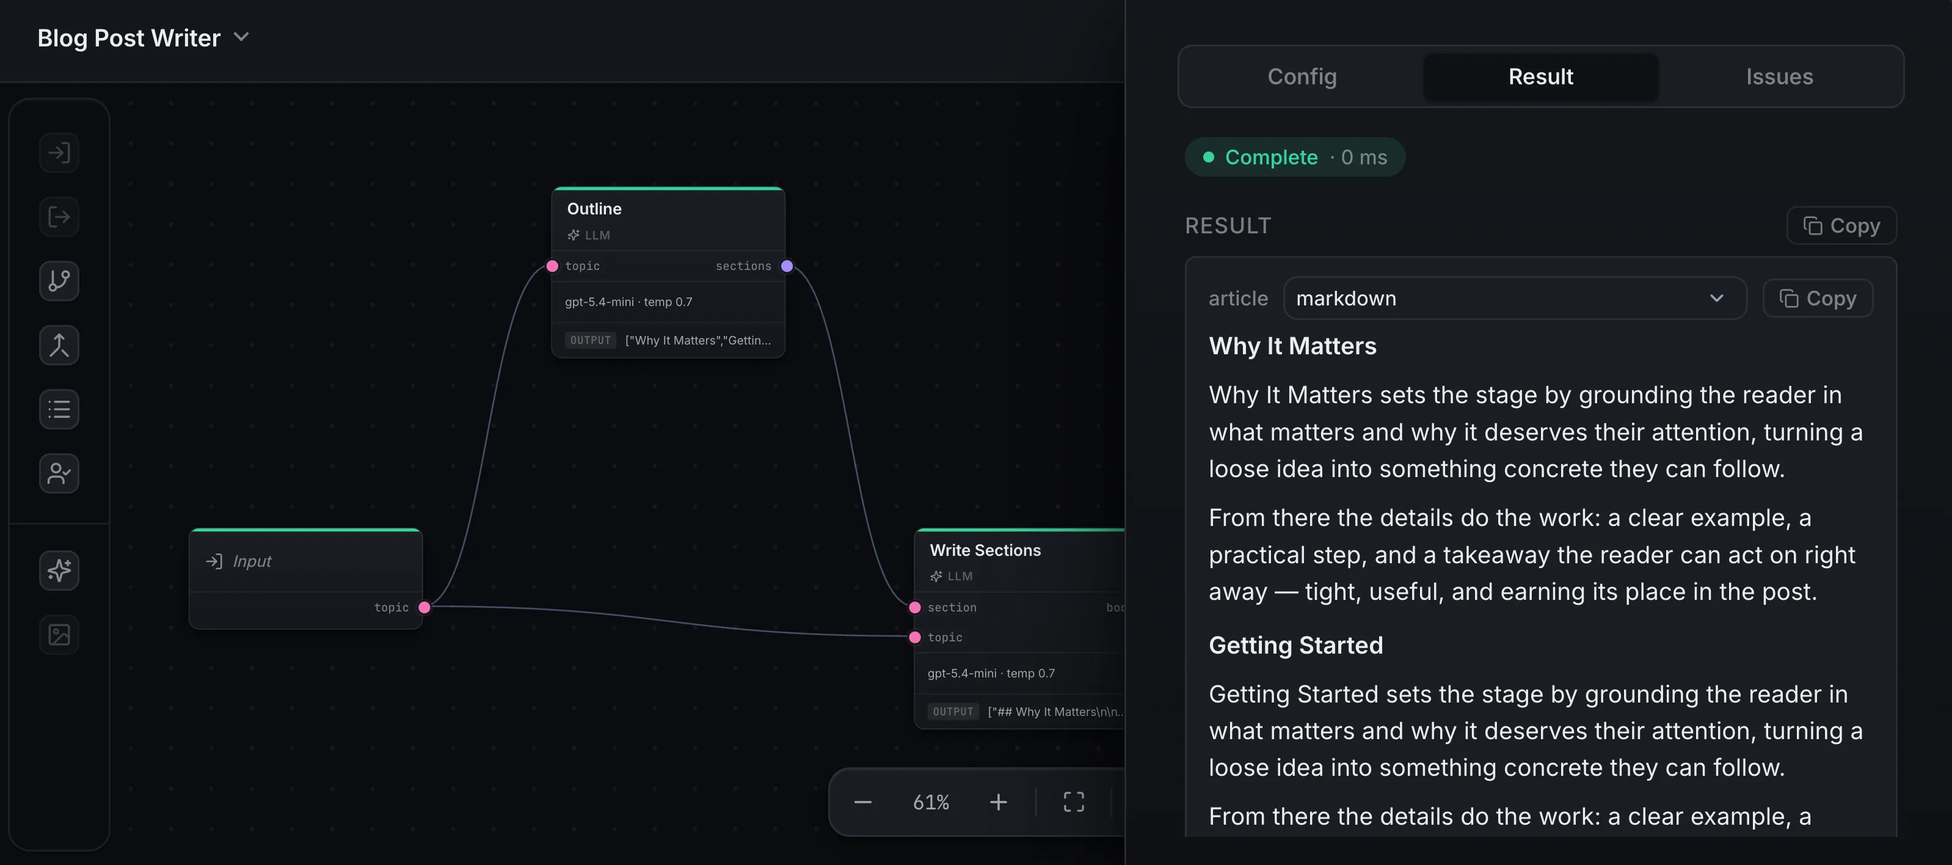Click the Outline sections output port
Viewport: 1952px width, 865px height.
tap(787, 266)
